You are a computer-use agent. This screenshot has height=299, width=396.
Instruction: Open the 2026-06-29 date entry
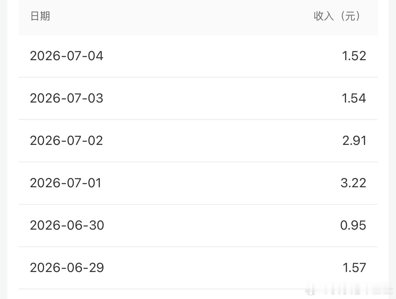click(67, 268)
